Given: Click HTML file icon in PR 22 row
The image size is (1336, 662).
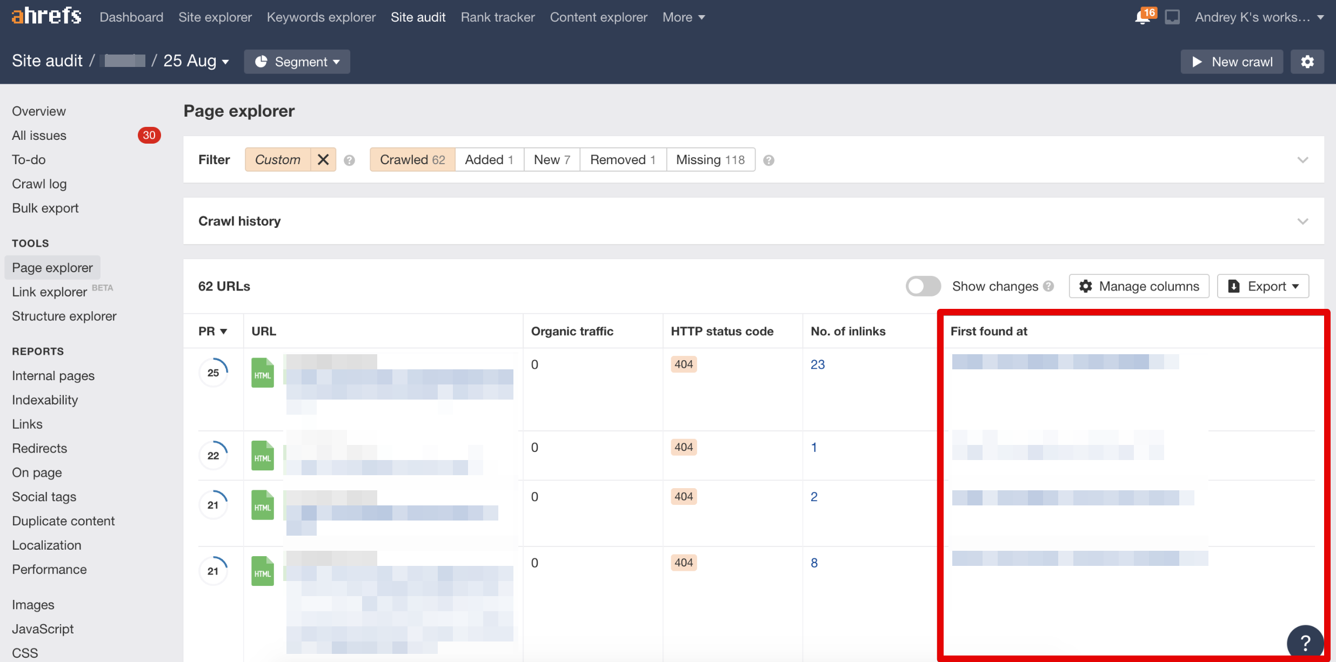Looking at the screenshot, I should [263, 455].
